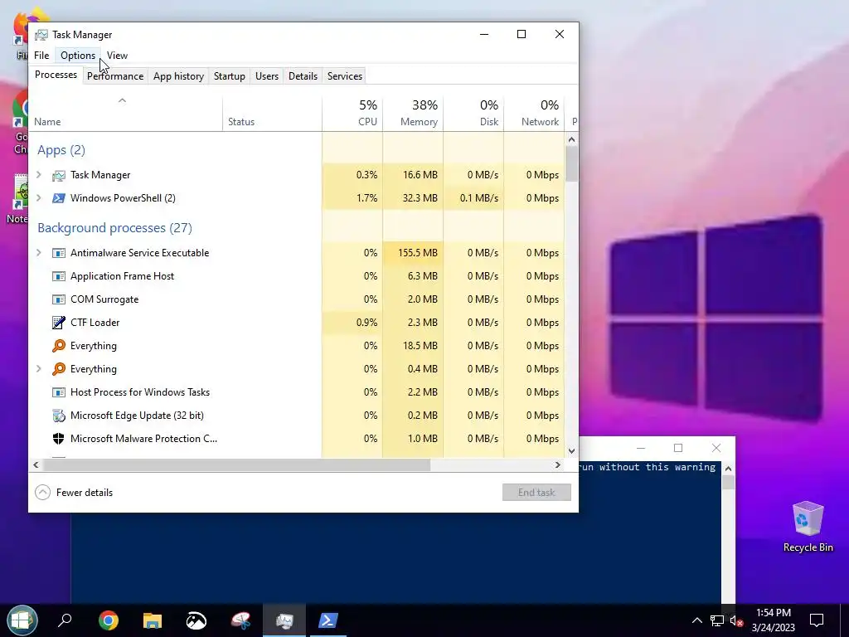Click the Application Frame Host icon
Image resolution: width=849 pixels, height=637 pixels.
click(59, 276)
